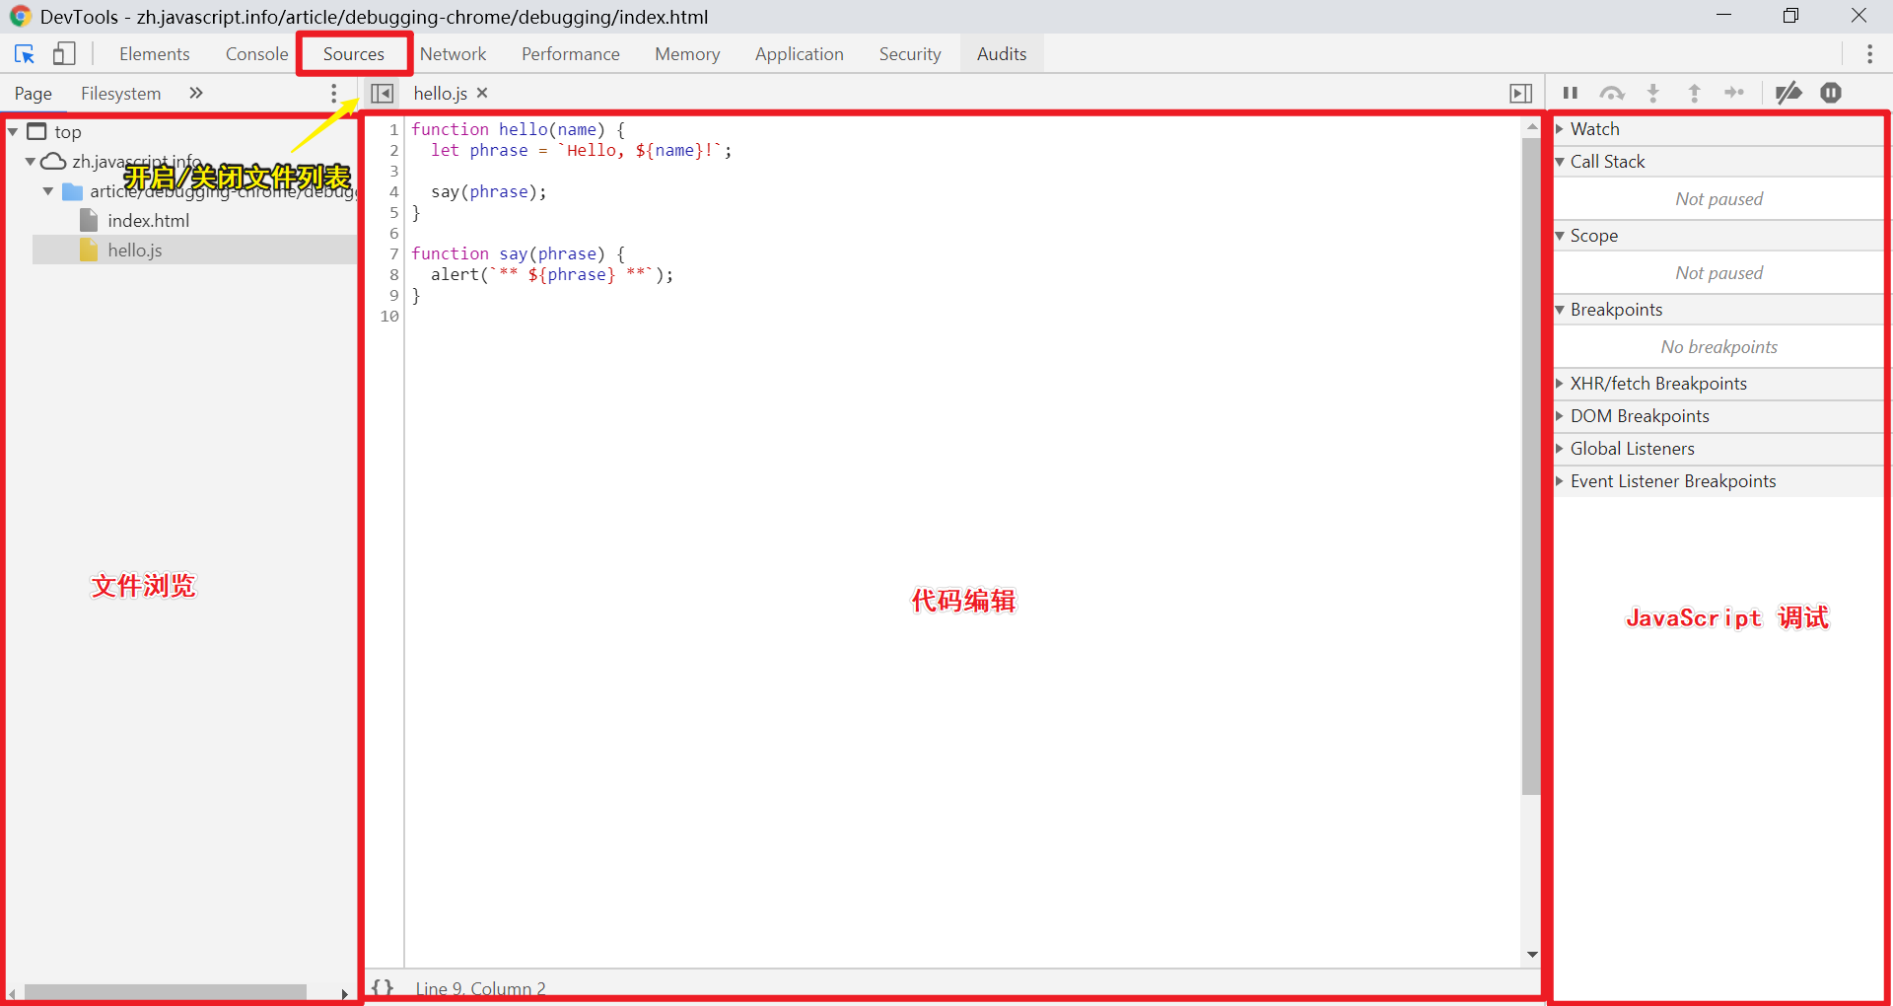
Task: Toggle pause on exceptions icon
Action: click(1831, 93)
